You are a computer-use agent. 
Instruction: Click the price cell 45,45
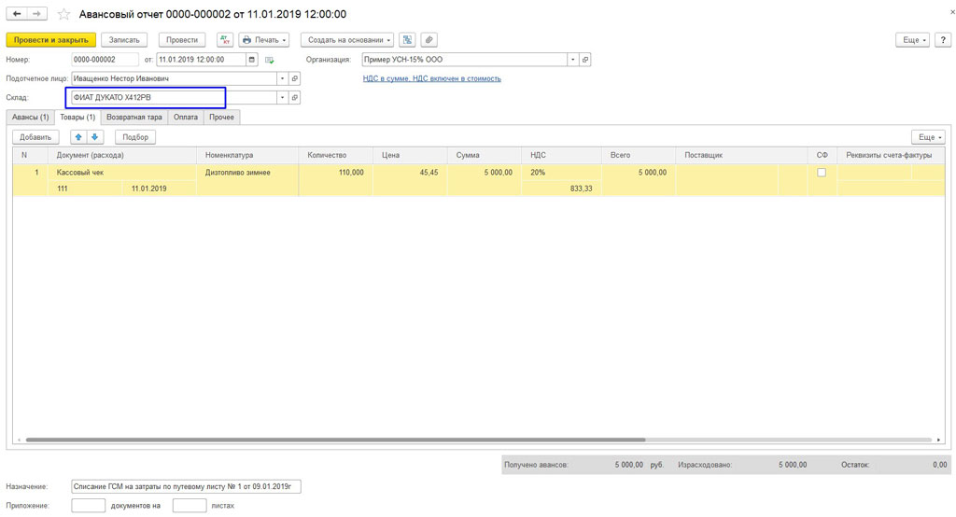coord(410,173)
